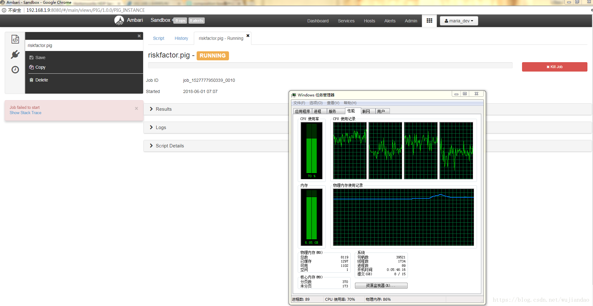Open the Show Stack Trace link
593x306 pixels.
click(26, 113)
